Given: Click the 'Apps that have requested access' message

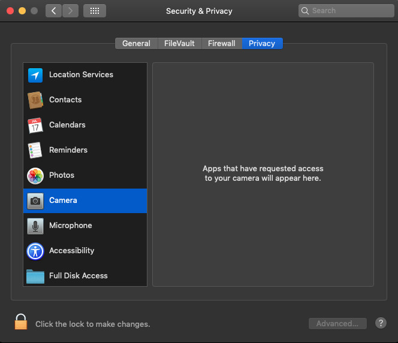Looking at the screenshot, I should (x=263, y=174).
